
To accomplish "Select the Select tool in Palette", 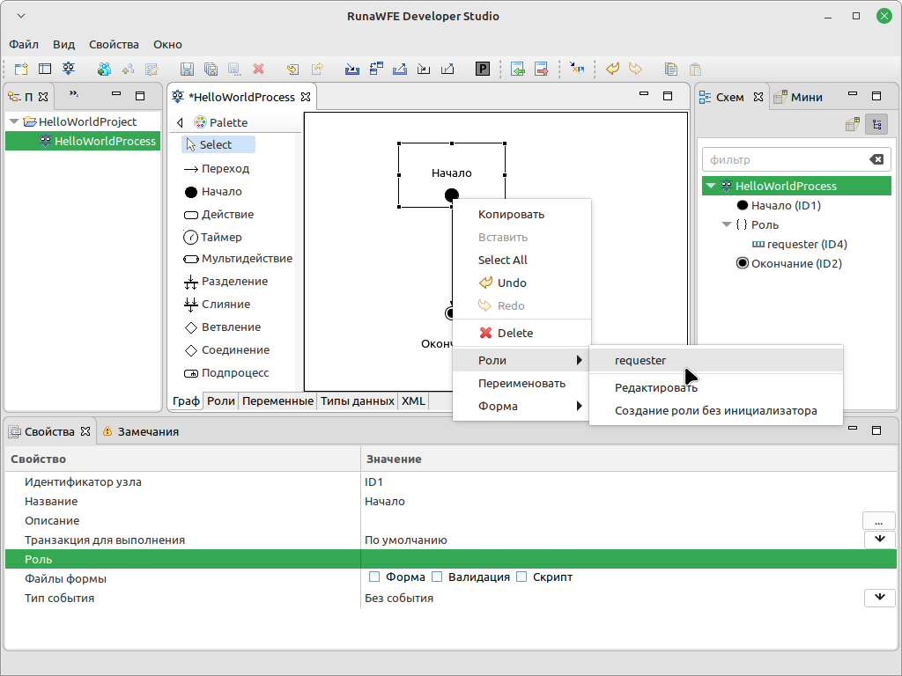I will pos(218,145).
